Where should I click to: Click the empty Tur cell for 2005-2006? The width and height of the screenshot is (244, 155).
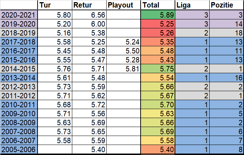(55, 149)
